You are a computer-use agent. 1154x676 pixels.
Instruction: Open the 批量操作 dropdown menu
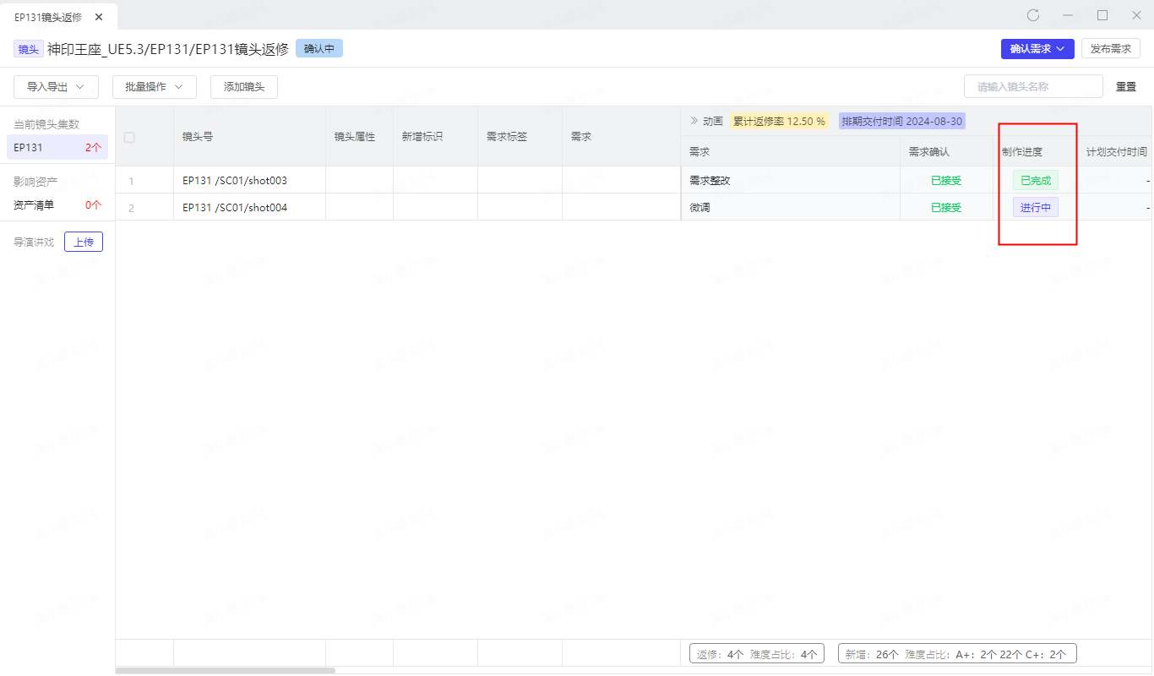(x=154, y=87)
